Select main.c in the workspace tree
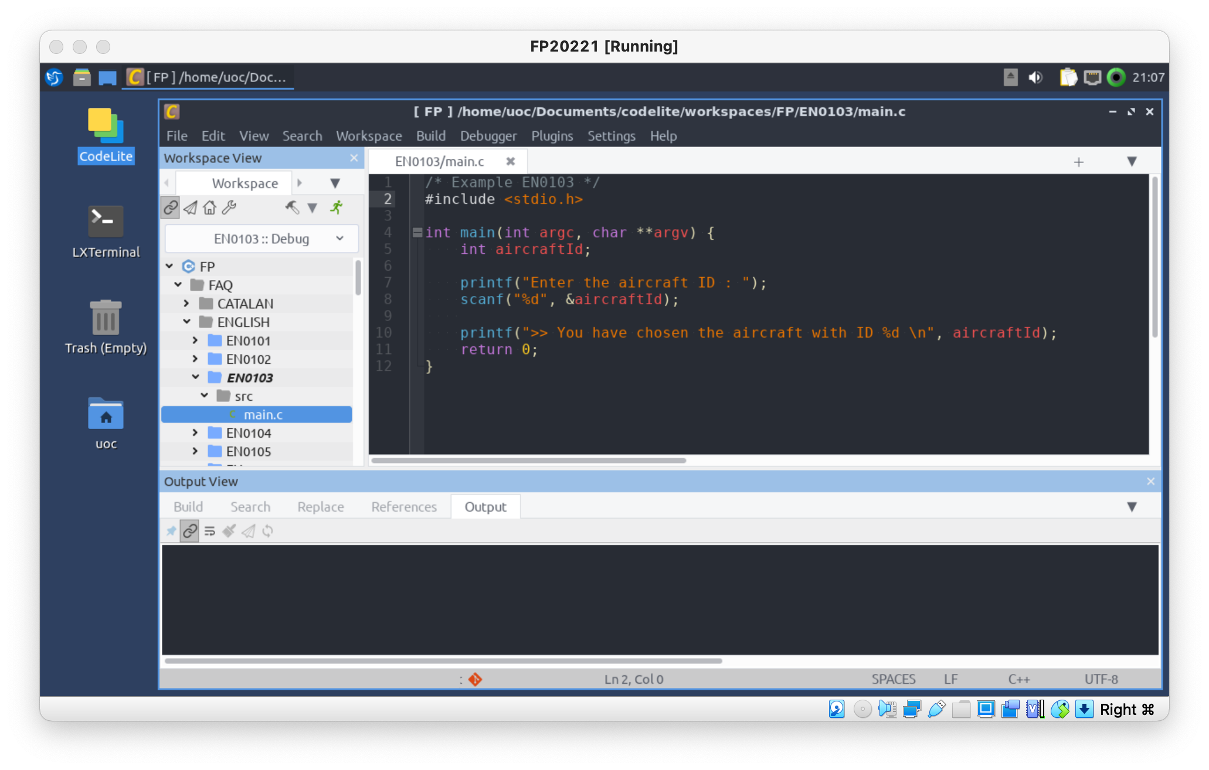This screenshot has width=1209, height=770. coord(263,414)
